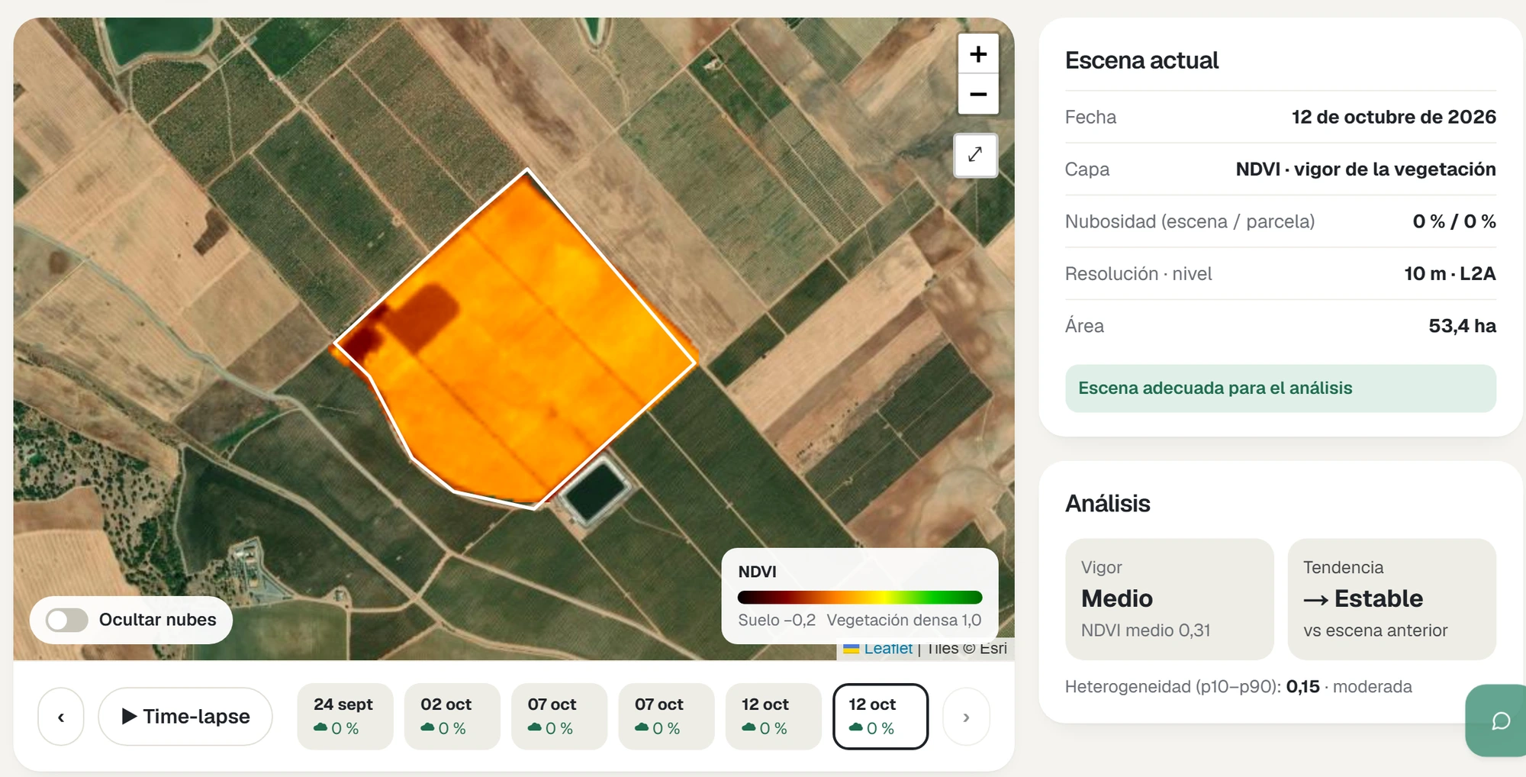1526x777 pixels.
Task: Show later scenes with right chevron
Action: tap(966, 717)
